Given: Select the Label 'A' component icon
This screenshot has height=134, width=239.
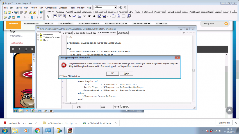Looking at the screenshot, I should point(70,16).
